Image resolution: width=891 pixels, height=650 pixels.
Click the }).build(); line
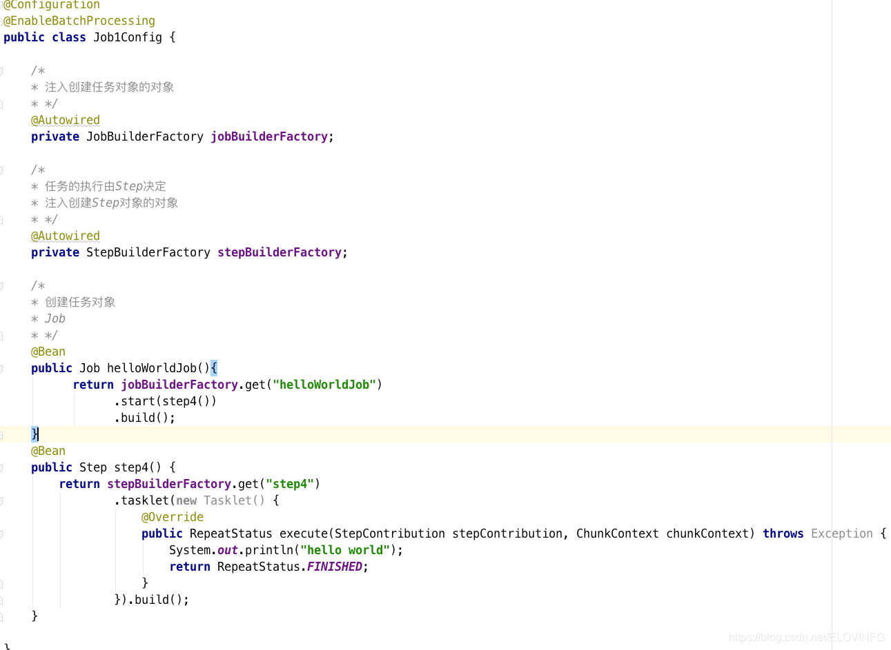(x=152, y=600)
